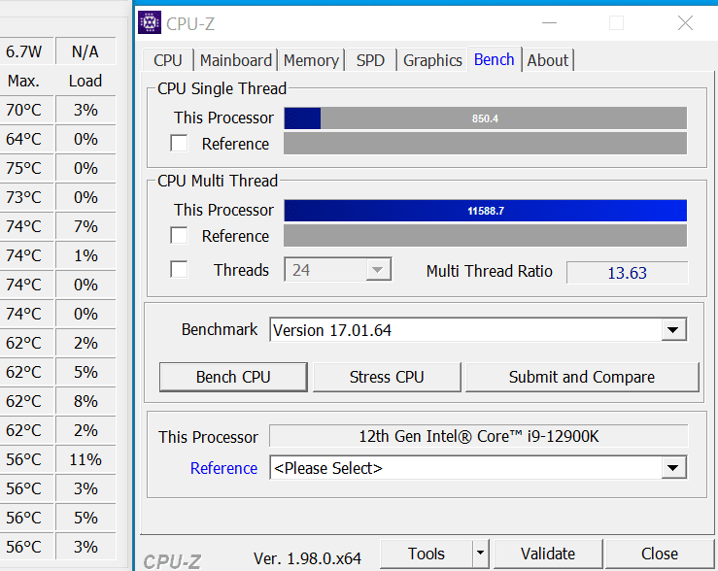Toggle the Threads checkbox

(x=179, y=269)
